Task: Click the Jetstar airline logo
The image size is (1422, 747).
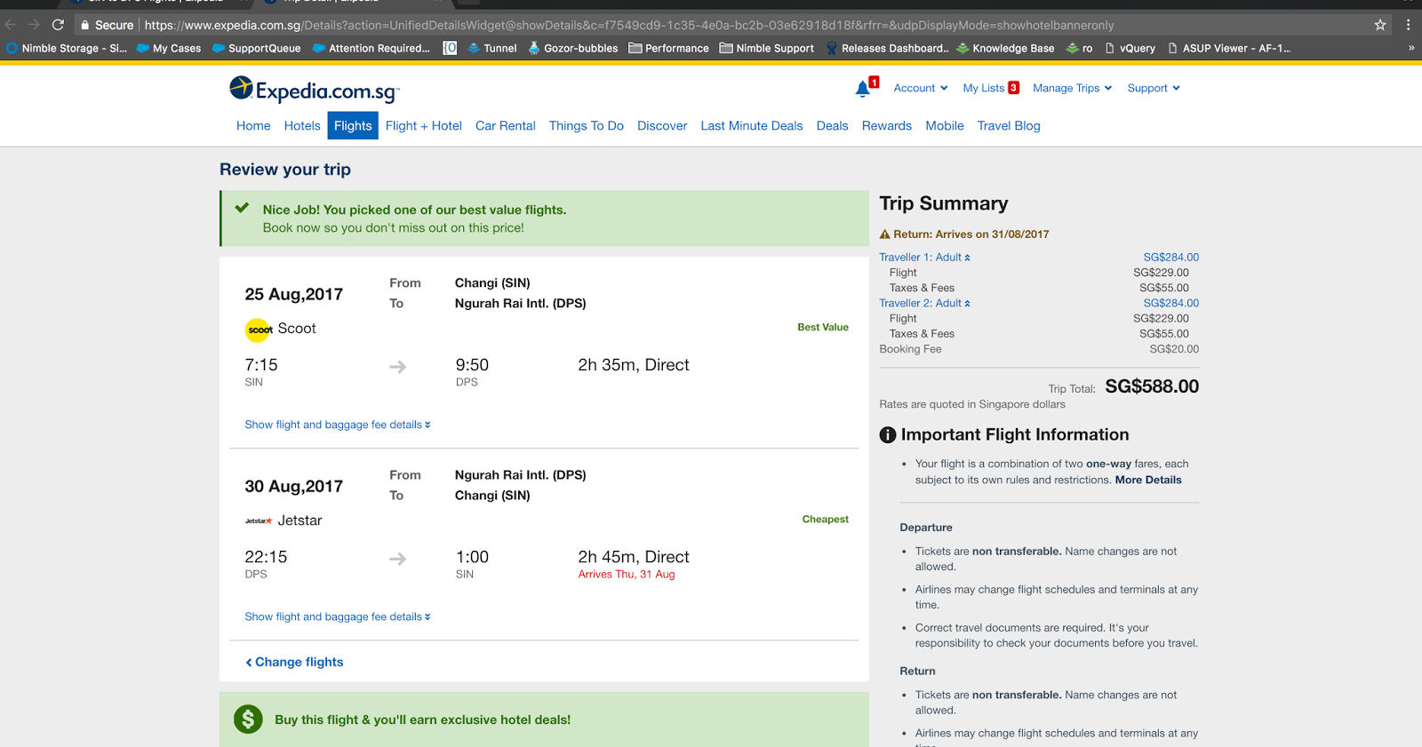Action: (259, 521)
